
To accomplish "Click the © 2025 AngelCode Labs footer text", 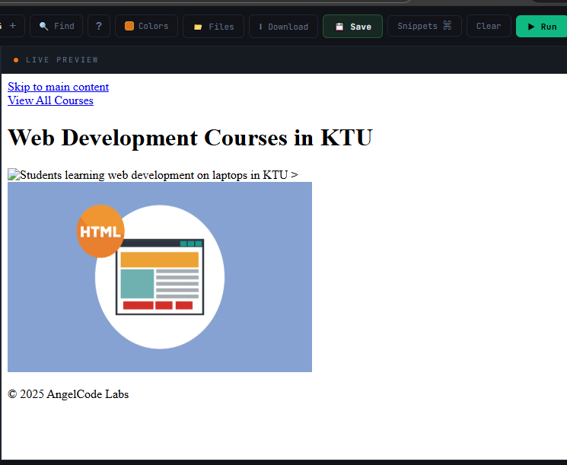I will [68, 394].
